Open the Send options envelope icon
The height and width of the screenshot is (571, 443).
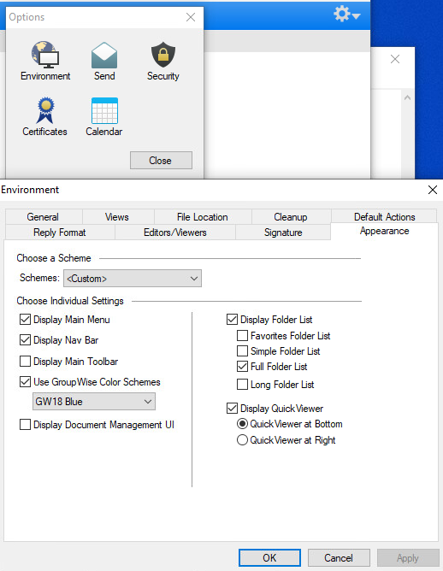[x=104, y=56]
